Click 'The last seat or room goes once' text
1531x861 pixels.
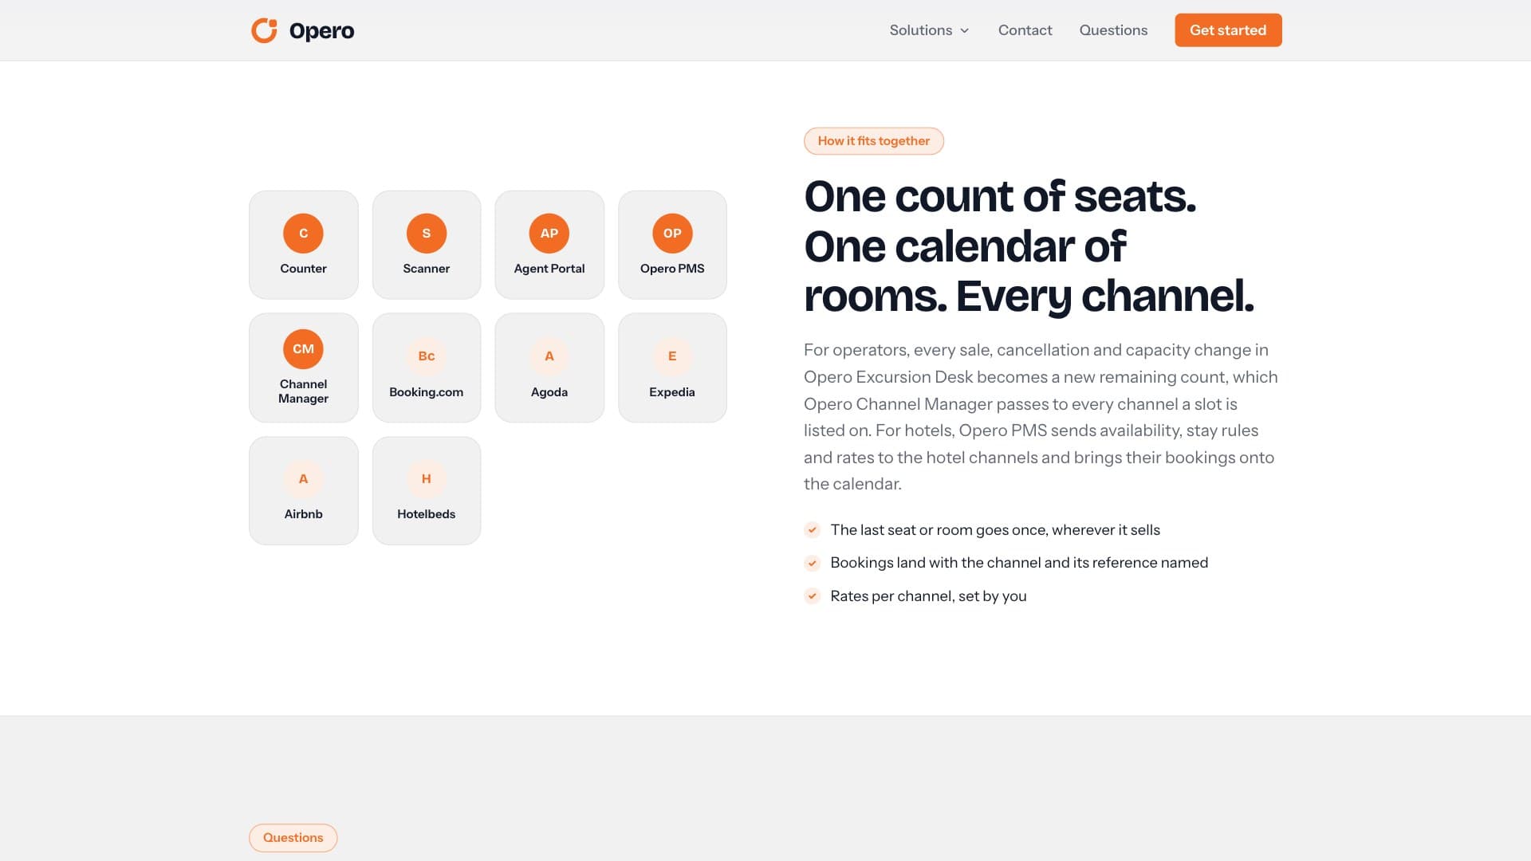coord(995,530)
